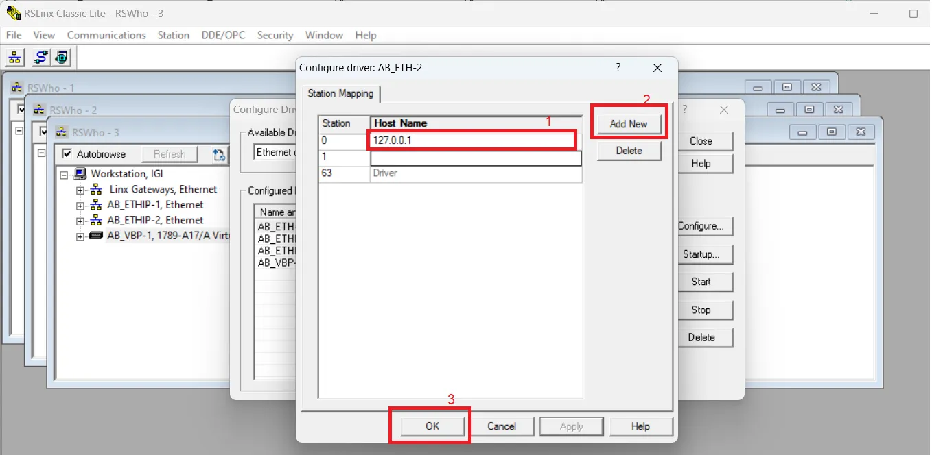Click the question mark in Configure Drivers window

coord(685,110)
